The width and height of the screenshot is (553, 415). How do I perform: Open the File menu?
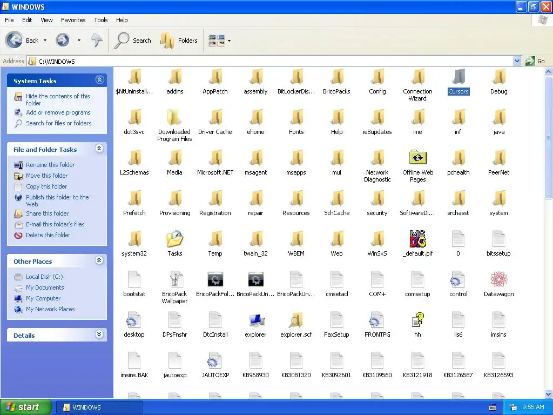pyautogui.click(x=10, y=20)
